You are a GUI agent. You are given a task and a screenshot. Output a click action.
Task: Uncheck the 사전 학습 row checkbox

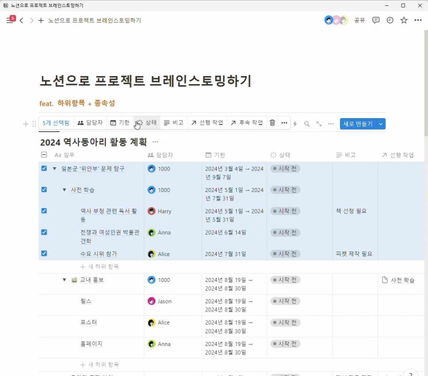click(x=44, y=190)
